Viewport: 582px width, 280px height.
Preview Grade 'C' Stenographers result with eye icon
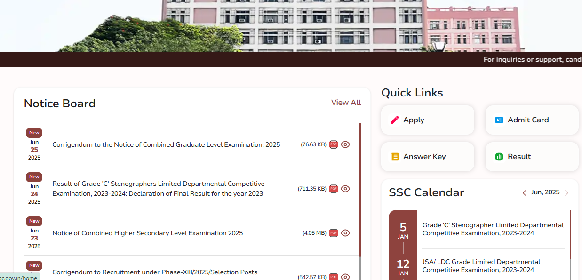(345, 189)
